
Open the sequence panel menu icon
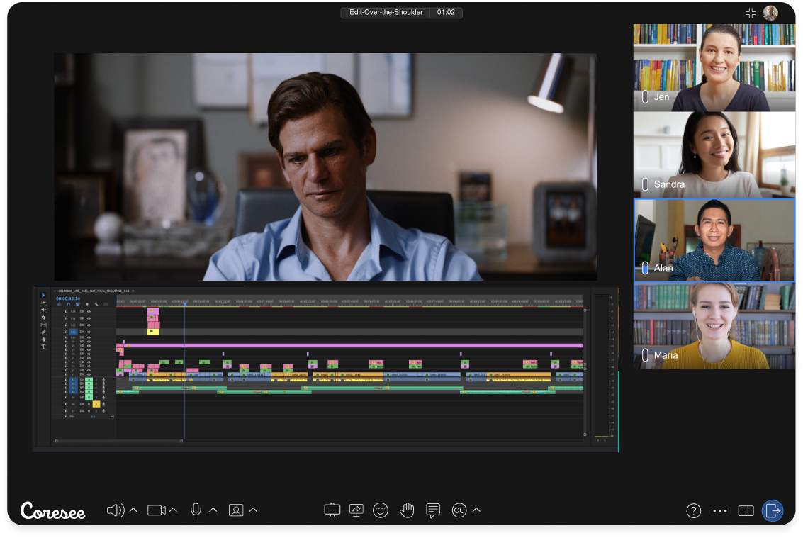[x=133, y=291]
